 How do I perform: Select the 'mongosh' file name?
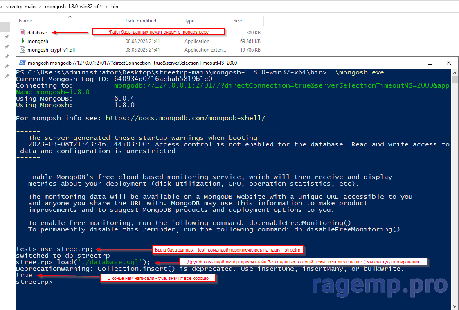(x=38, y=41)
